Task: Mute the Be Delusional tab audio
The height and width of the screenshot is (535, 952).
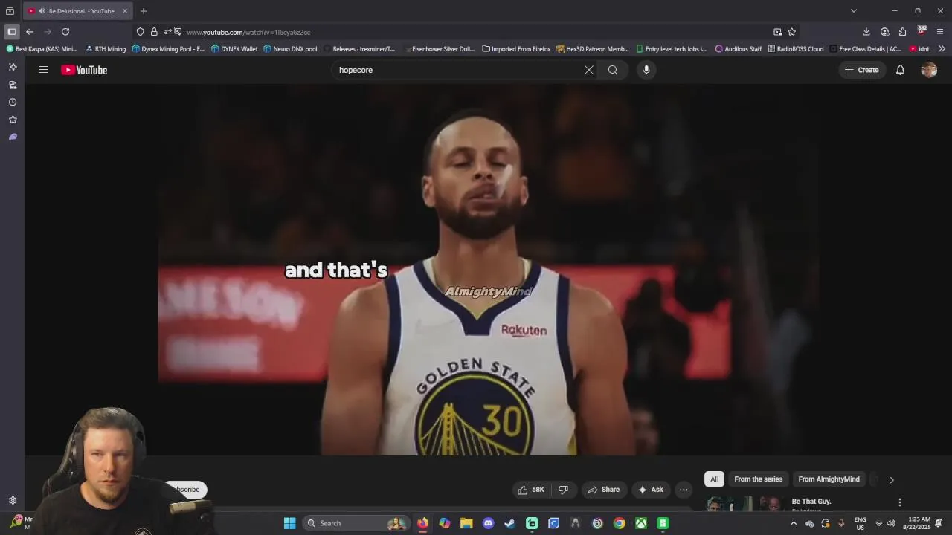Action: click(42, 11)
